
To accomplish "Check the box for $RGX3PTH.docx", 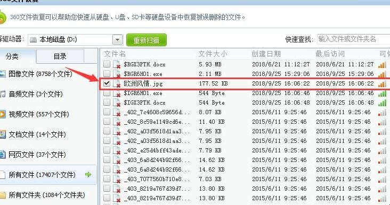I will (x=107, y=64).
